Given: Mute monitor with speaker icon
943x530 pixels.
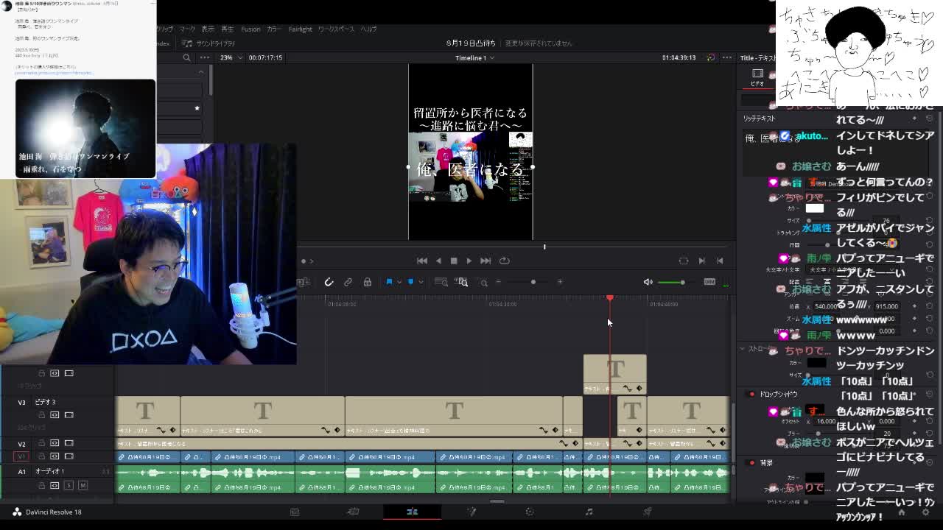Looking at the screenshot, I should pyautogui.click(x=648, y=282).
